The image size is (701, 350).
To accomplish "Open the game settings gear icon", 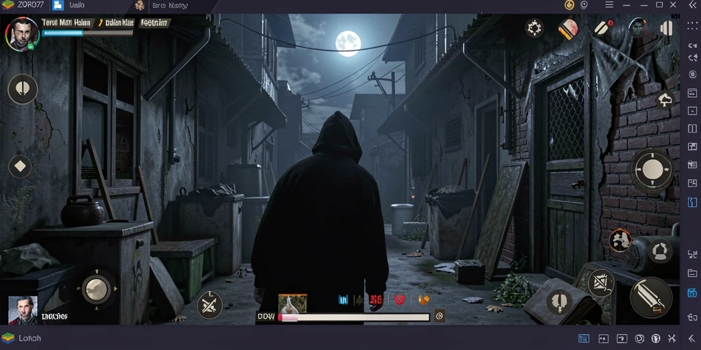I will [534, 28].
